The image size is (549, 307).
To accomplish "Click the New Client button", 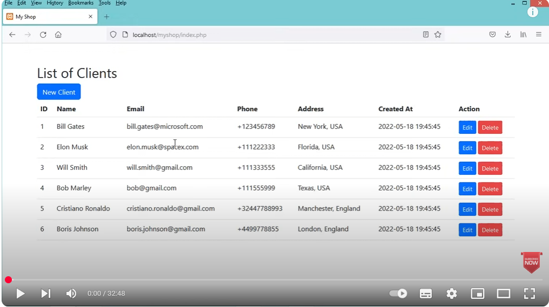I will coord(59,92).
